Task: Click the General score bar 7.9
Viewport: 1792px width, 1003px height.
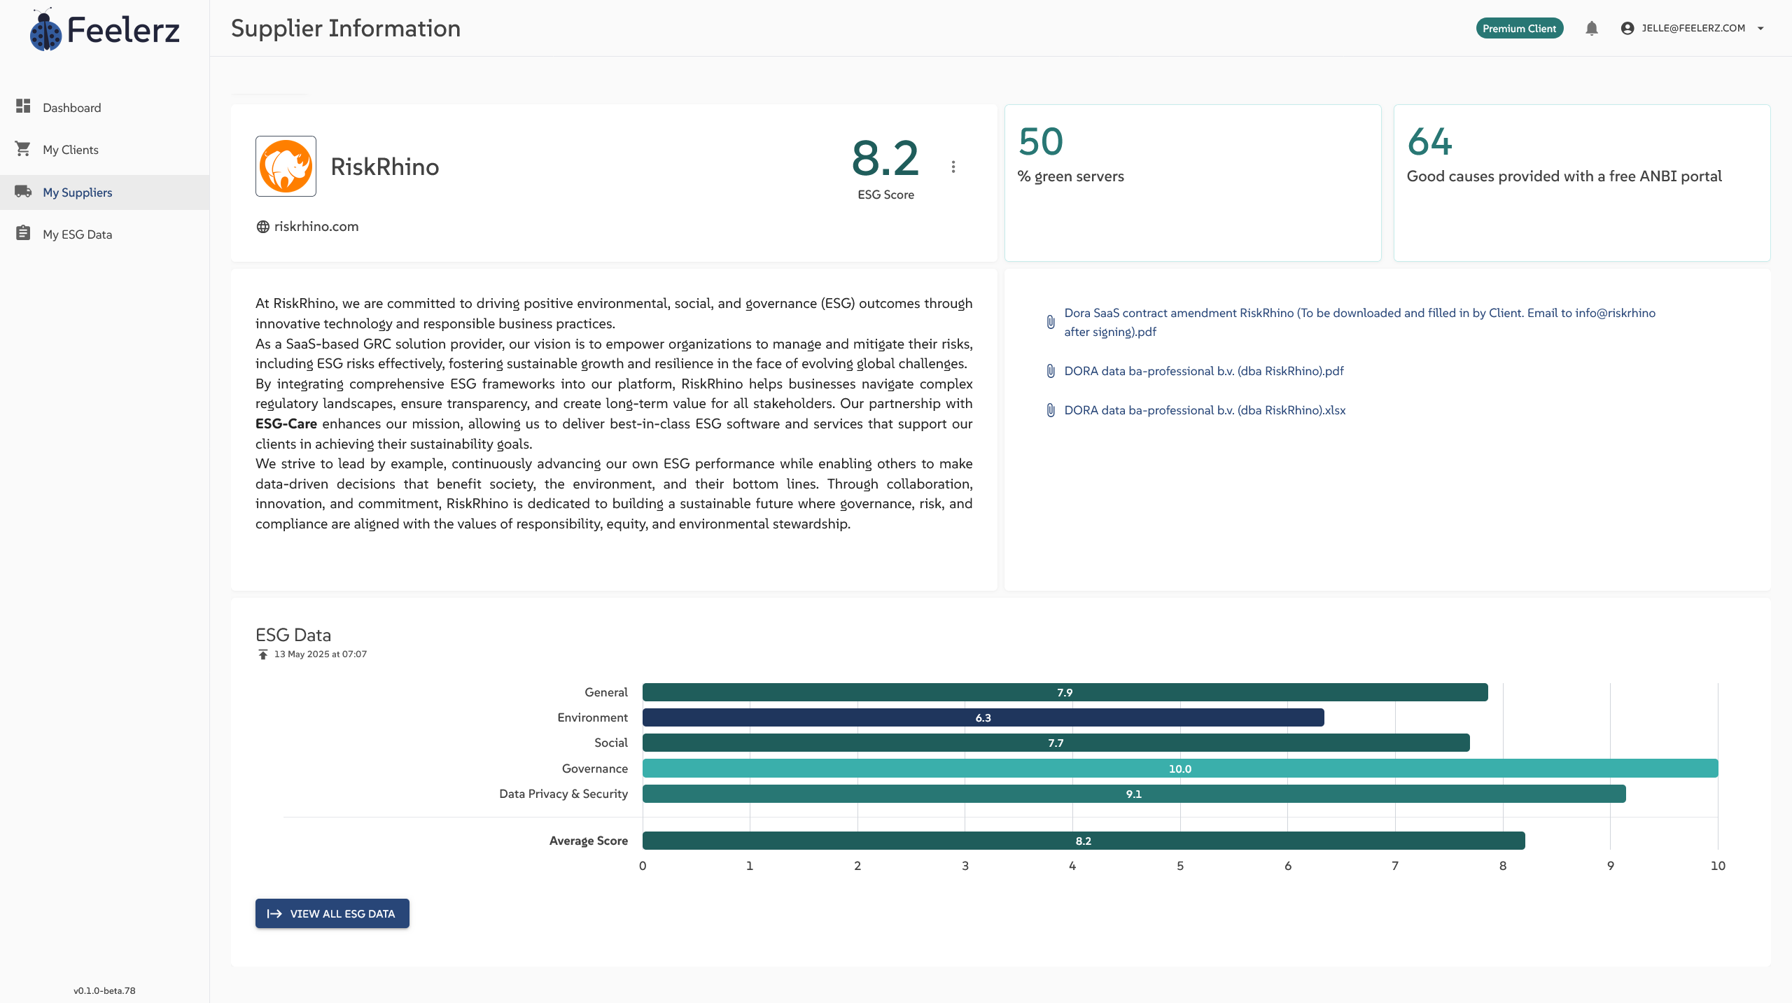Action: point(1065,692)
